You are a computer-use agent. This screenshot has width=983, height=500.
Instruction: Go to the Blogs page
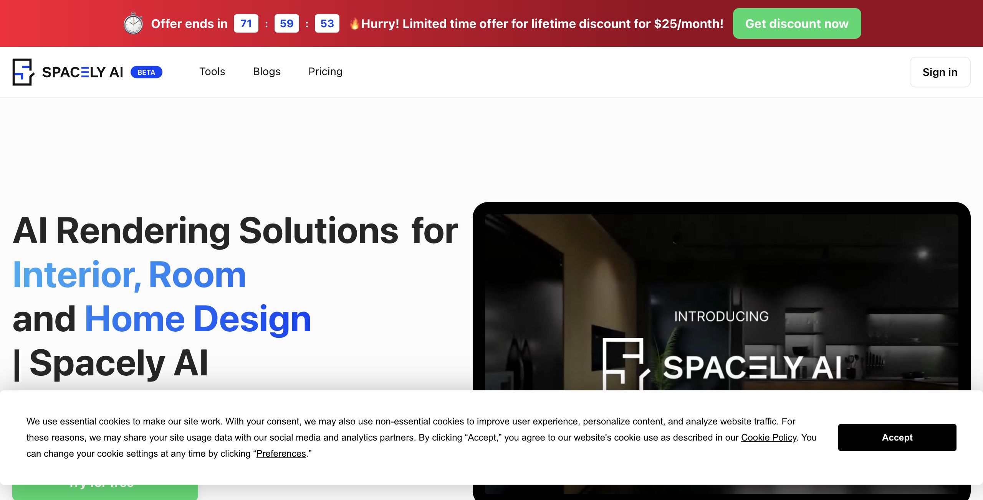(x=266, y=72)
